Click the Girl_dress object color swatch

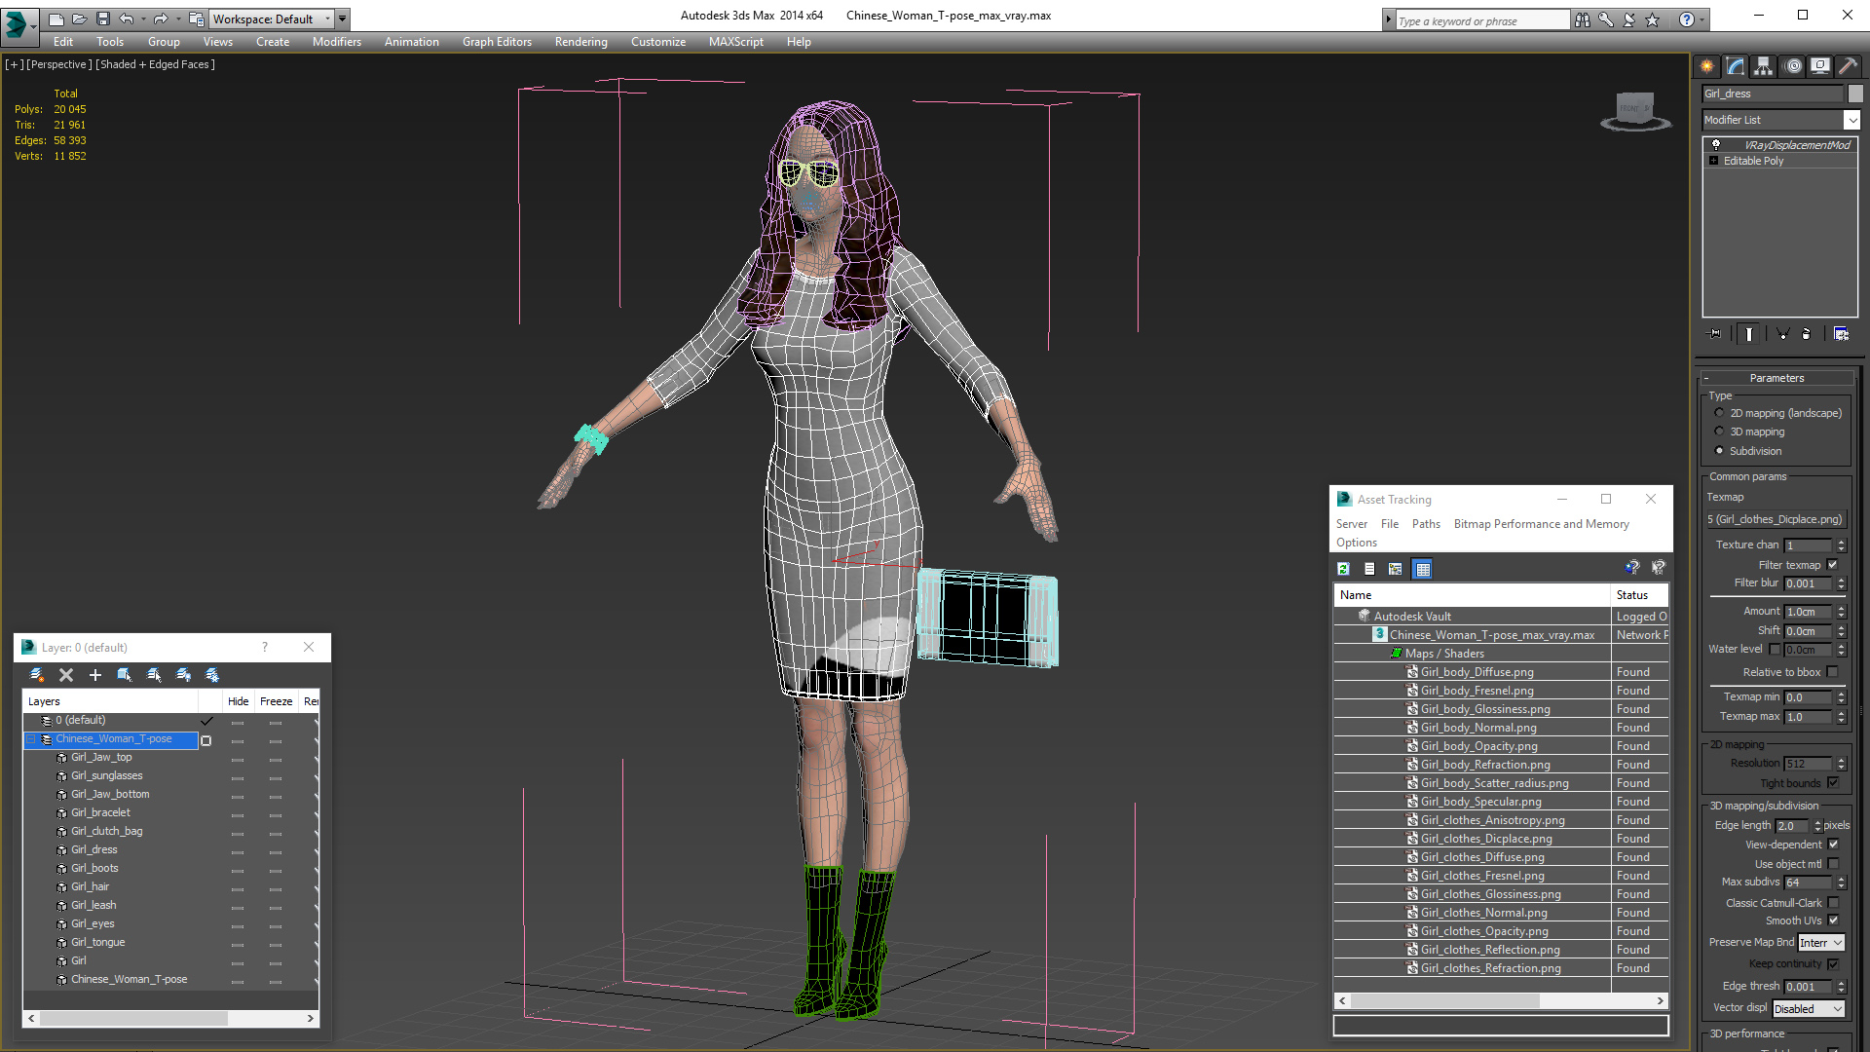coord(1855,94)
